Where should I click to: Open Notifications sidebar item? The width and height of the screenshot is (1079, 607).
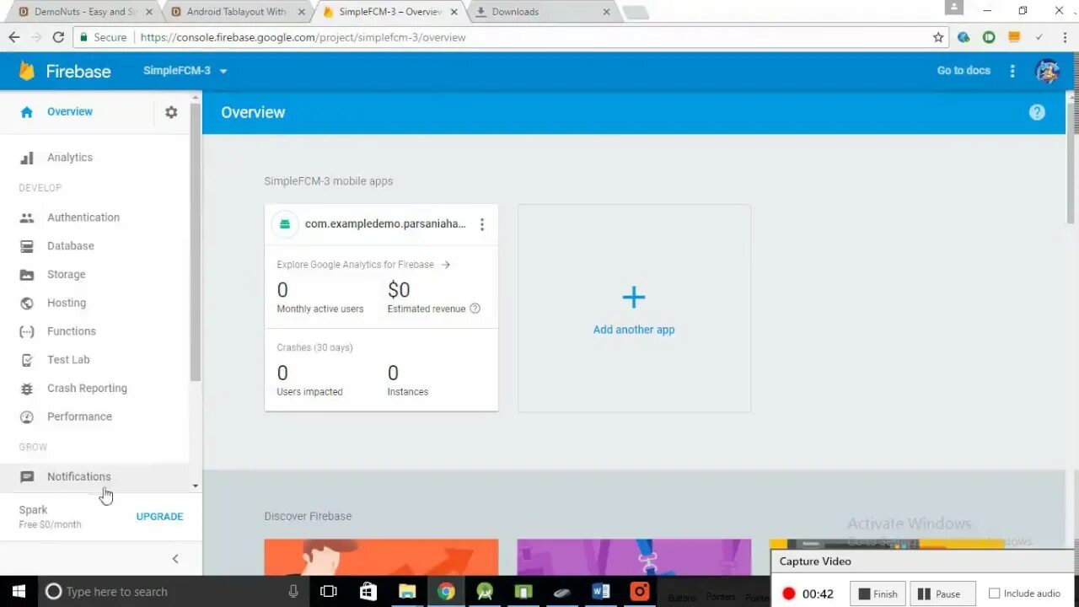[x=79, y=477]
